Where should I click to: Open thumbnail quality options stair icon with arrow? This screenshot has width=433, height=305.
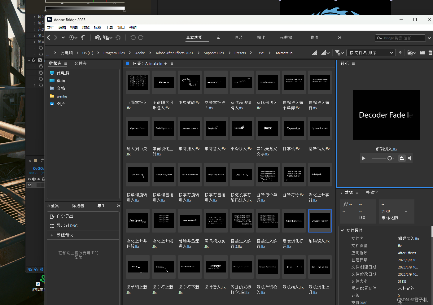point(325,53)
